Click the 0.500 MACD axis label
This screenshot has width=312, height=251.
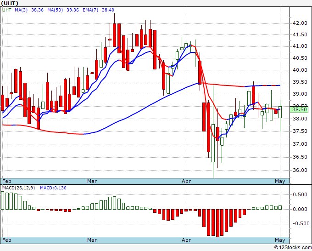pyautogui.click(x=300, y=195)
